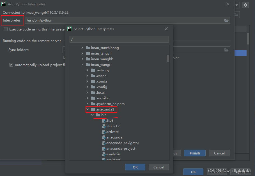Select the .local tree row
The image size is (255, 176).
click(x=119, y=92)
